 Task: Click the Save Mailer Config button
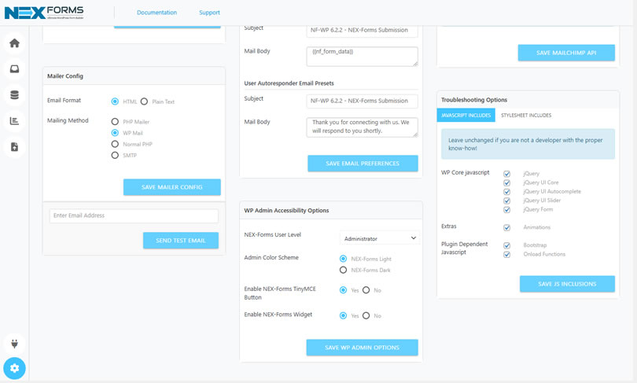(172, 187)
